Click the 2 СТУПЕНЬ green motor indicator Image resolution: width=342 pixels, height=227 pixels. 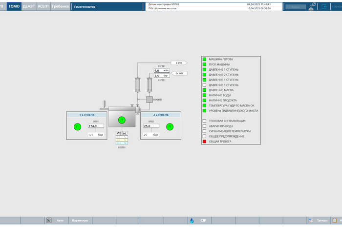[170, 127]
